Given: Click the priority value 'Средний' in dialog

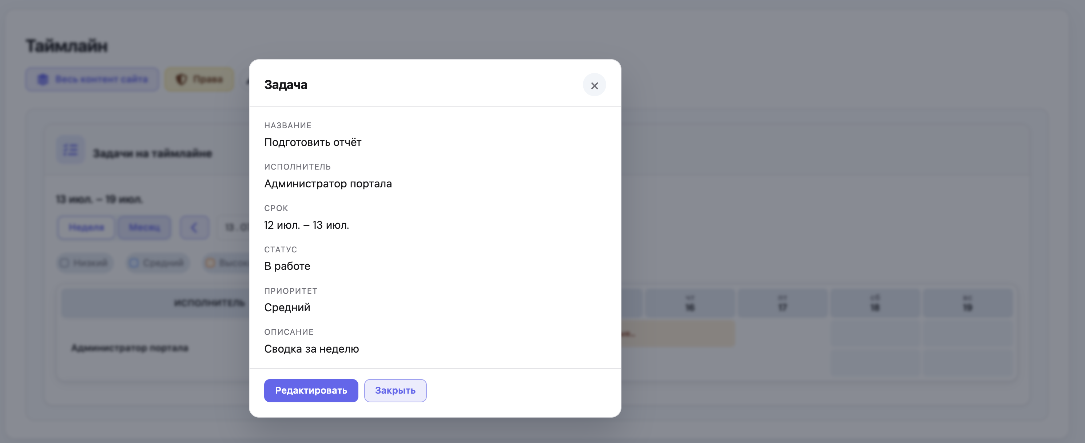Looking at the screenshot, I should (287, 308).
